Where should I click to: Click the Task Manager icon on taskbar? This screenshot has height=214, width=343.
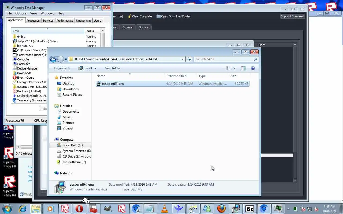(x=278, y=208)
